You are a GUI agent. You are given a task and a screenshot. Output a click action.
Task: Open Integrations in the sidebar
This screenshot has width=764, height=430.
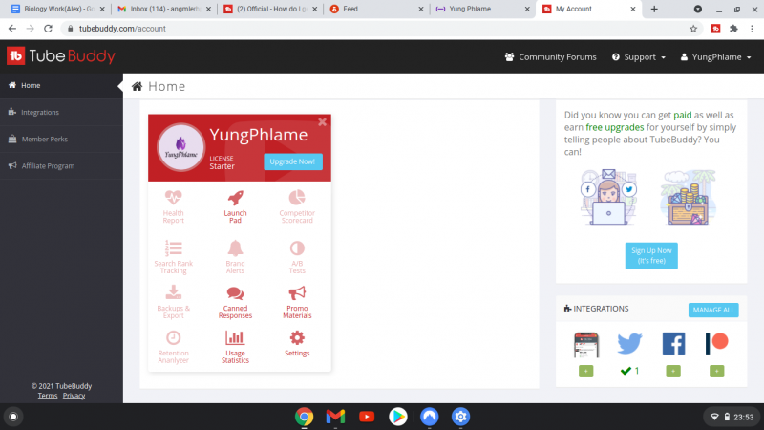point(40,112)
